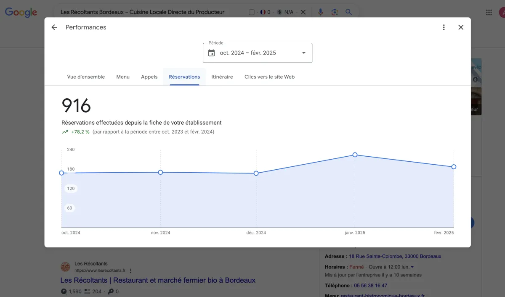Image resolution: width=505 pixels, height=297 pixels.
Task: Start voice search with microphone icon
Action: coord(321,12)
